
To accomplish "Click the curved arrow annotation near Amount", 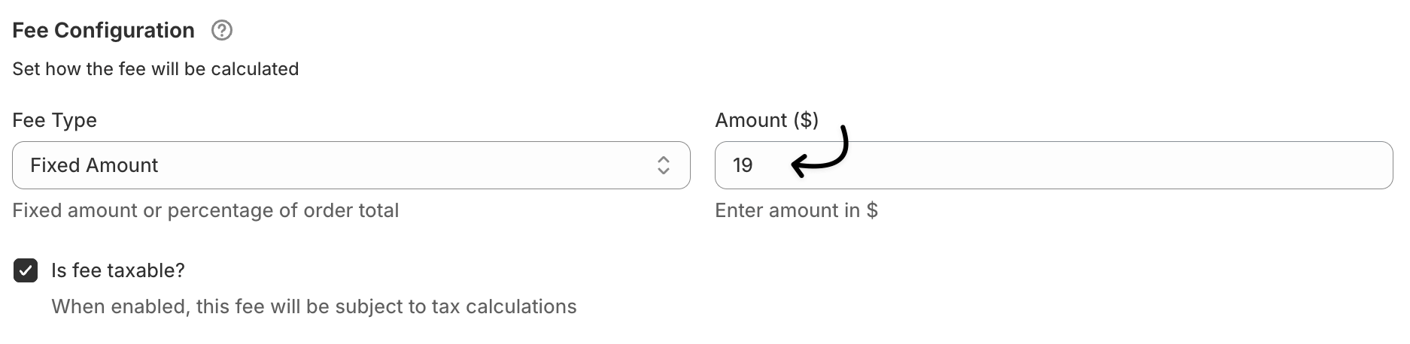I will [820, 152].
